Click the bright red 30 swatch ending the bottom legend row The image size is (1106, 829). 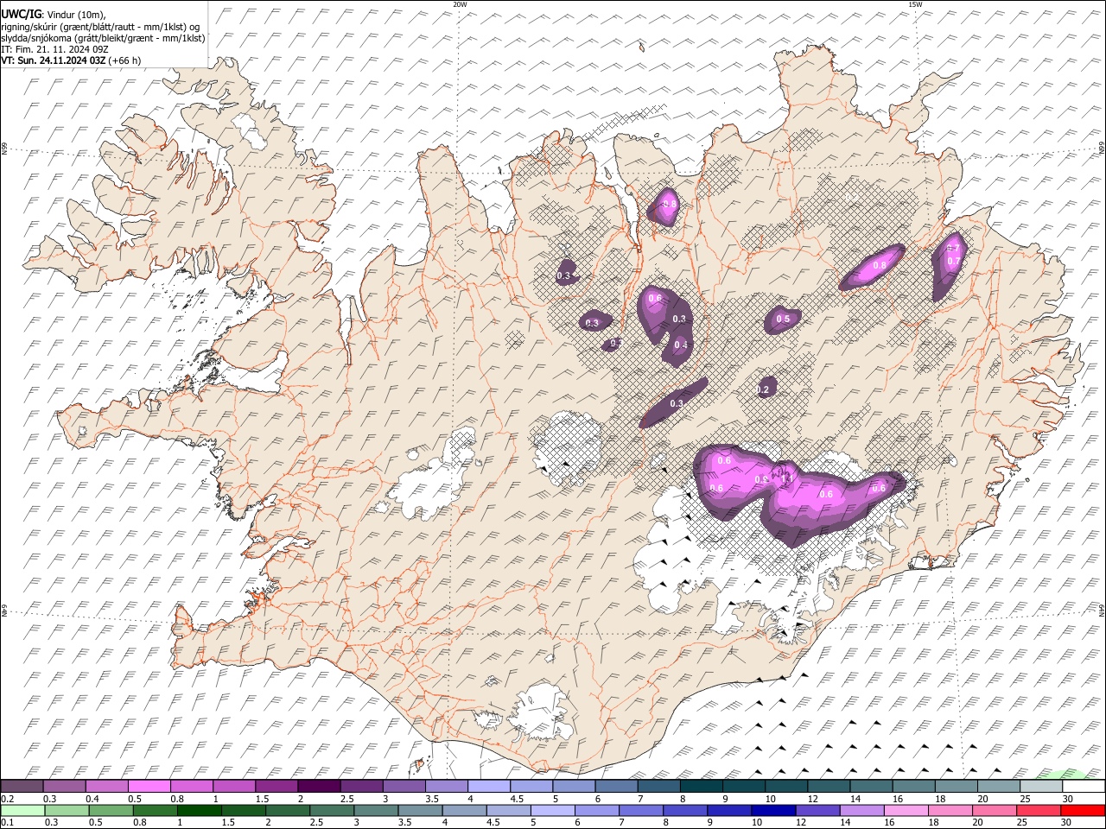1082,811
